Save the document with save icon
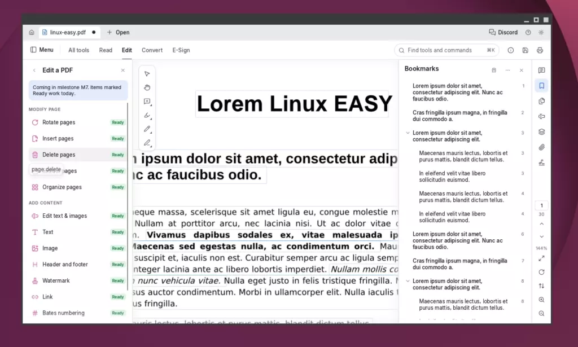 click(x=526, y=50)
